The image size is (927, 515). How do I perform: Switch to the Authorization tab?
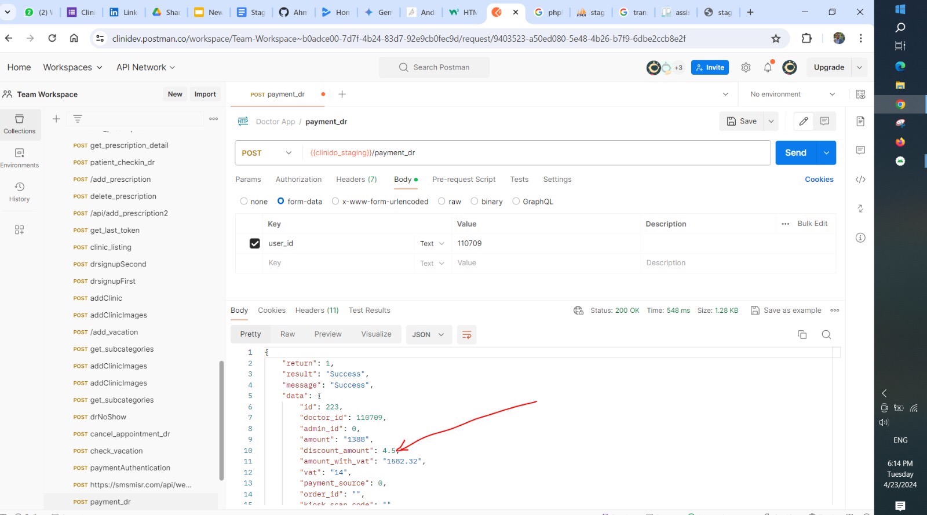[298, 180]
